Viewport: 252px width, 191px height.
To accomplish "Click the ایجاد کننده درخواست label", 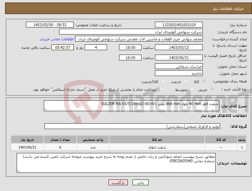I will (229, 39).
